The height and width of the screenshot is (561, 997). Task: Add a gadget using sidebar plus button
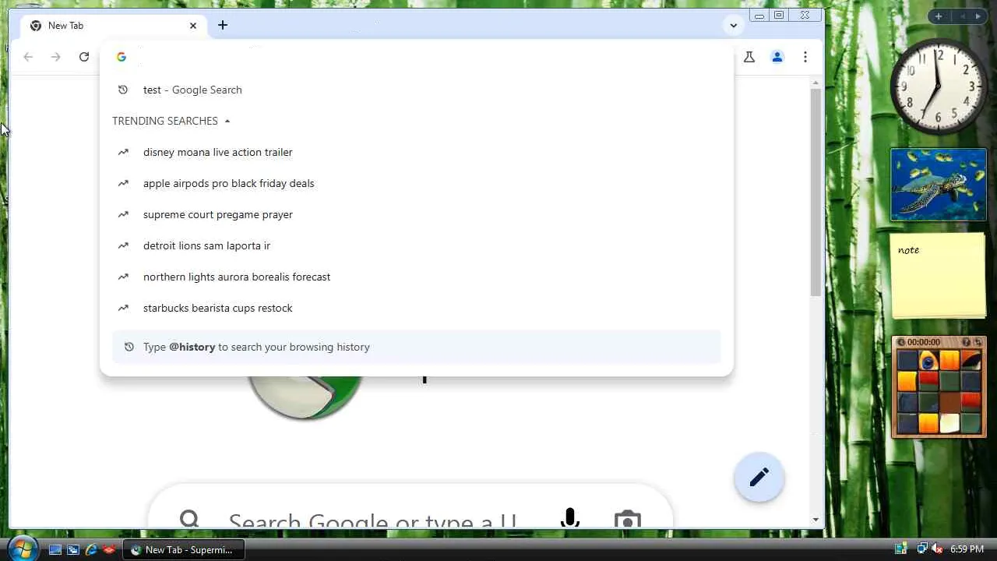[939, 16]
